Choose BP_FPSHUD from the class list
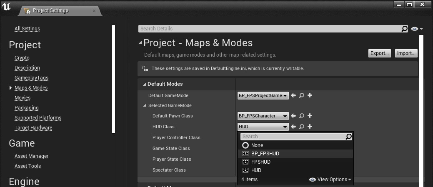This screenshot has width=433, height=187. [265, 154]
